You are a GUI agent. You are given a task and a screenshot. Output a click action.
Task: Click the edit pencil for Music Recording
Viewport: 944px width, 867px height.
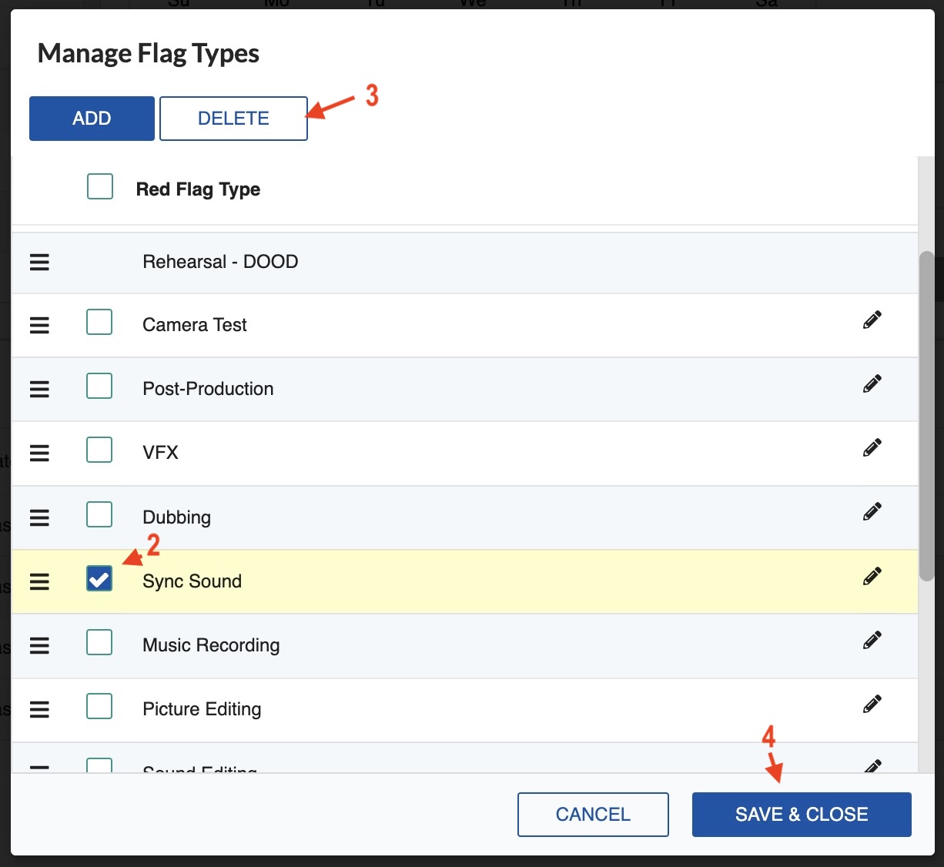tap(872, 641)
